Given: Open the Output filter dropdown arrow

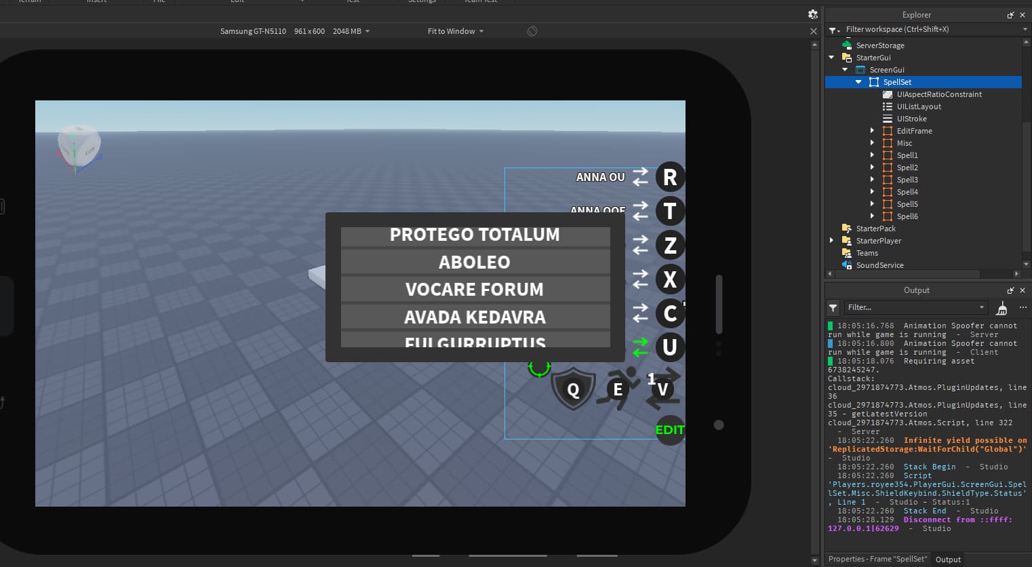Looking at the screenshot, I should (981, 307).
